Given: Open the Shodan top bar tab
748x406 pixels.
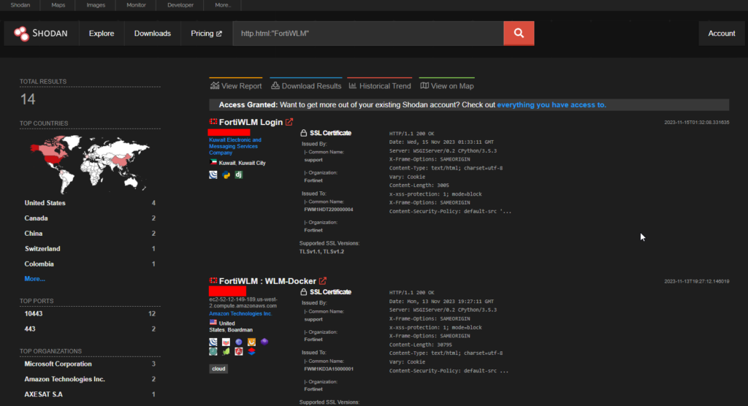Looking at the screenshot, I should pos(20,5).
